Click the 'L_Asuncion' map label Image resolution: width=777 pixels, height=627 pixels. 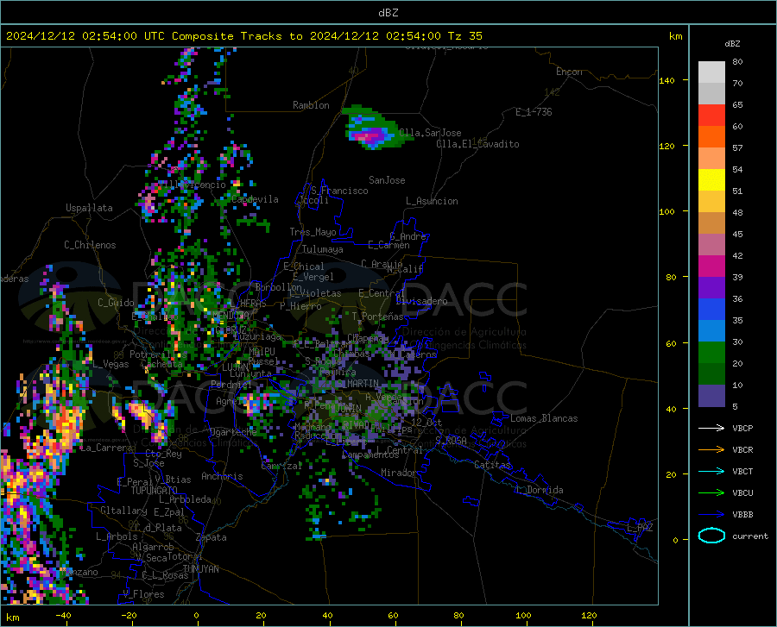[x=432, y=201]
